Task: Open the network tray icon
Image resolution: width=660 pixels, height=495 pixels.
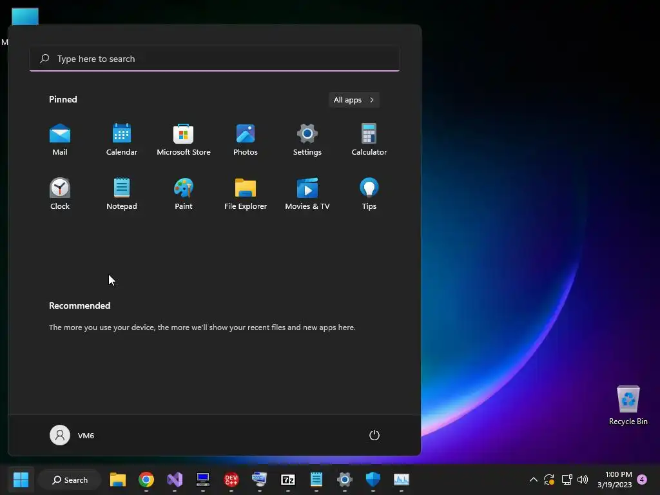Action: [567, 480]
